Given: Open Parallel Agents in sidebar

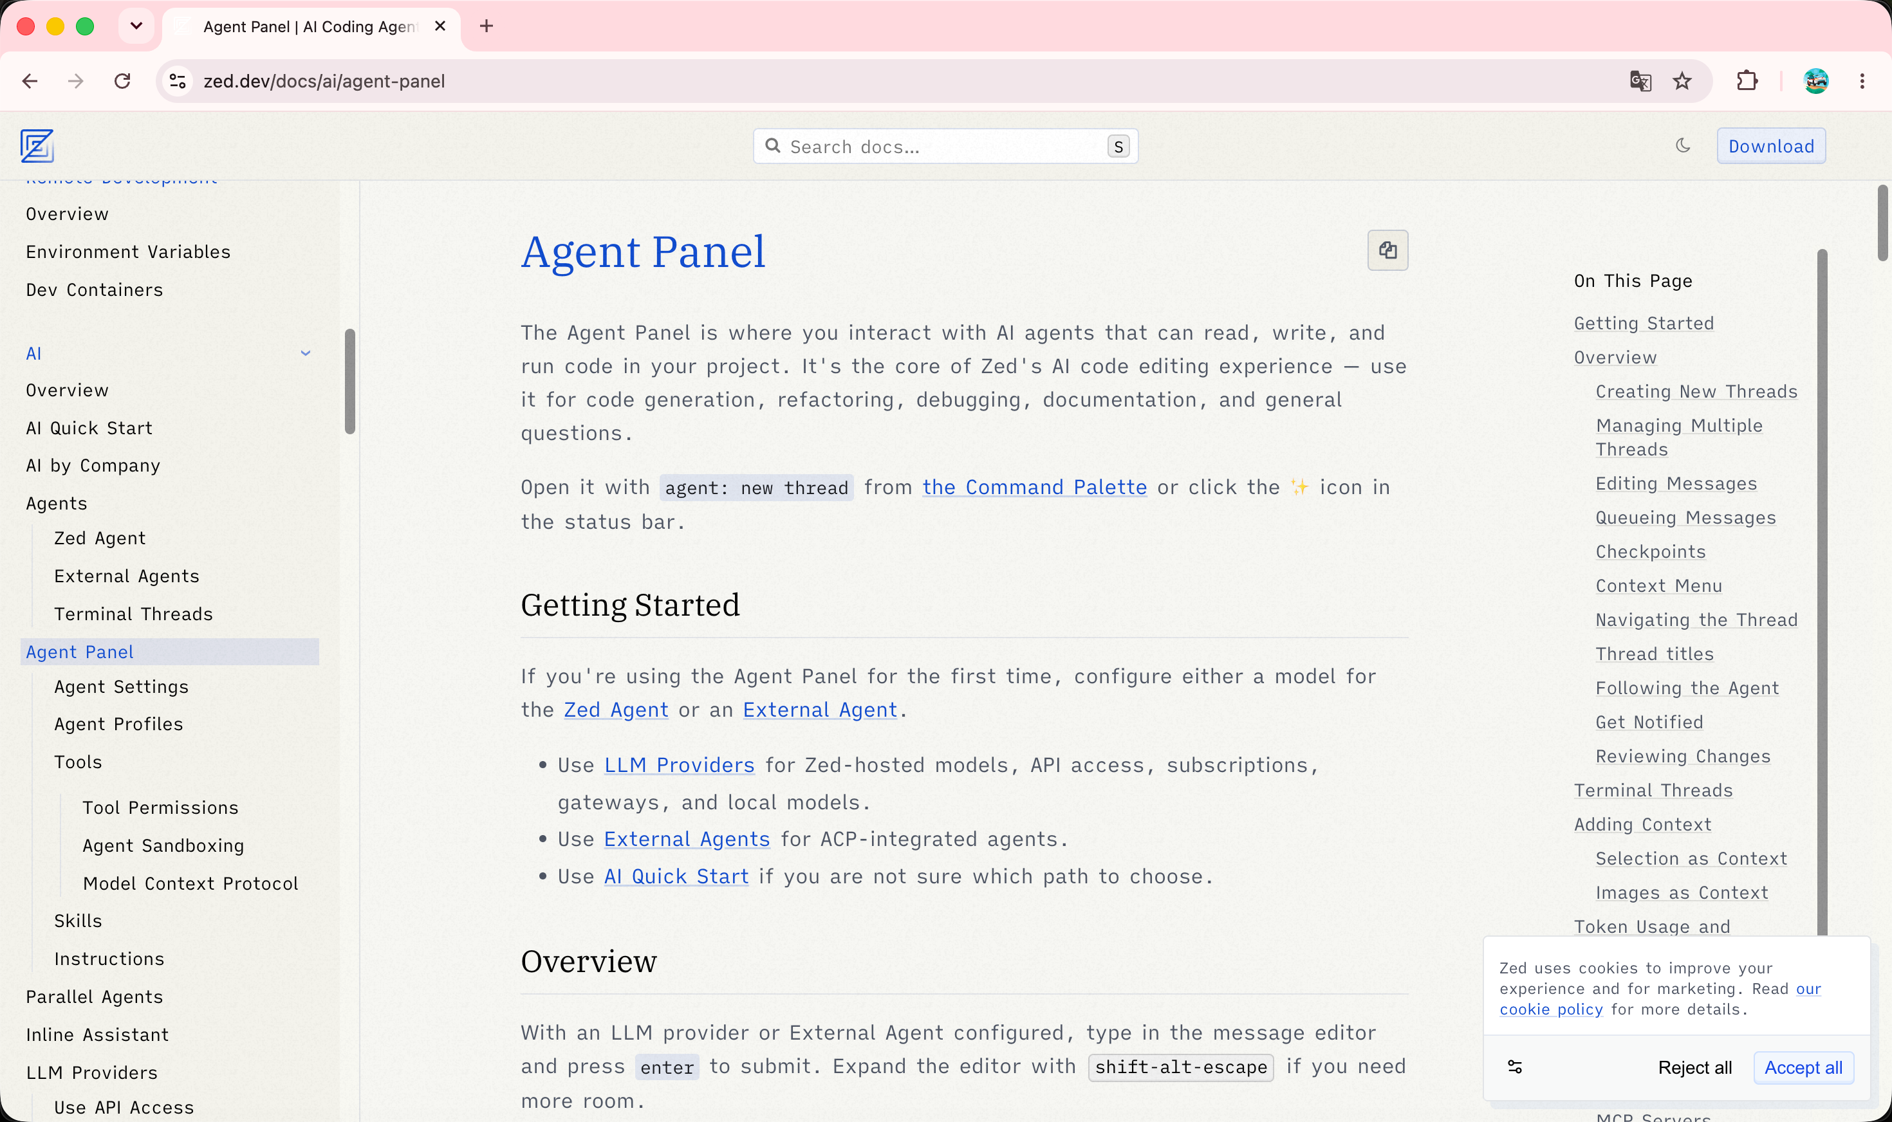Looking at the screenshot, I should click(95, 997).
